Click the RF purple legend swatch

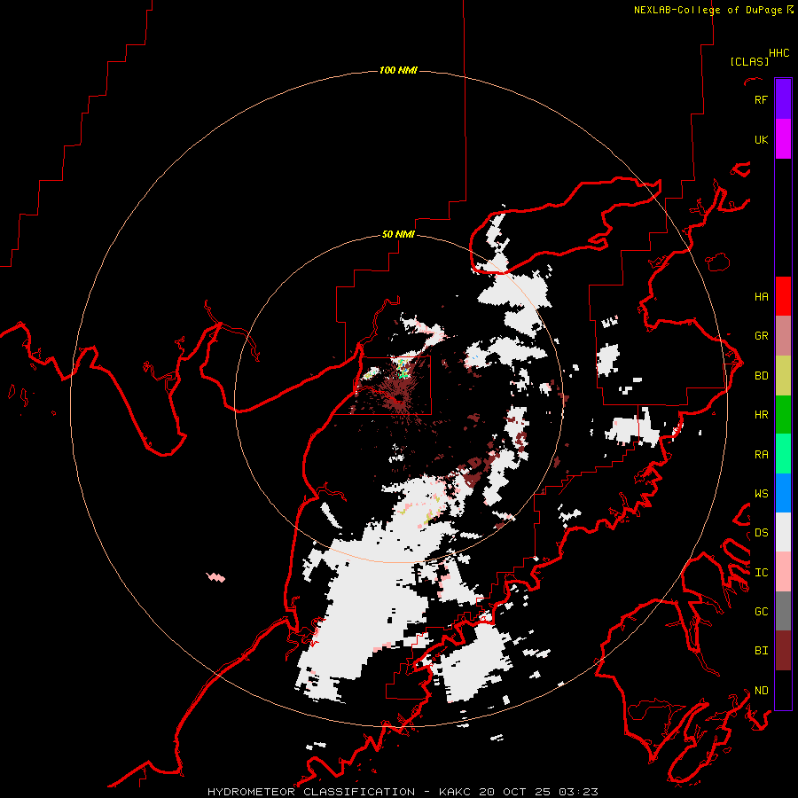pyautogui.click(x=783, y=99)
